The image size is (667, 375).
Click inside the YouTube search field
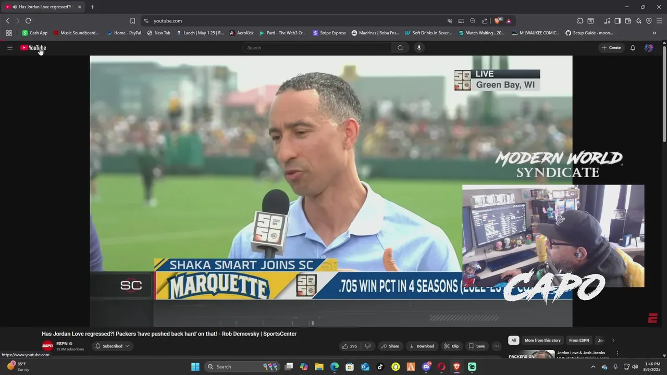(x=318, y=47)
